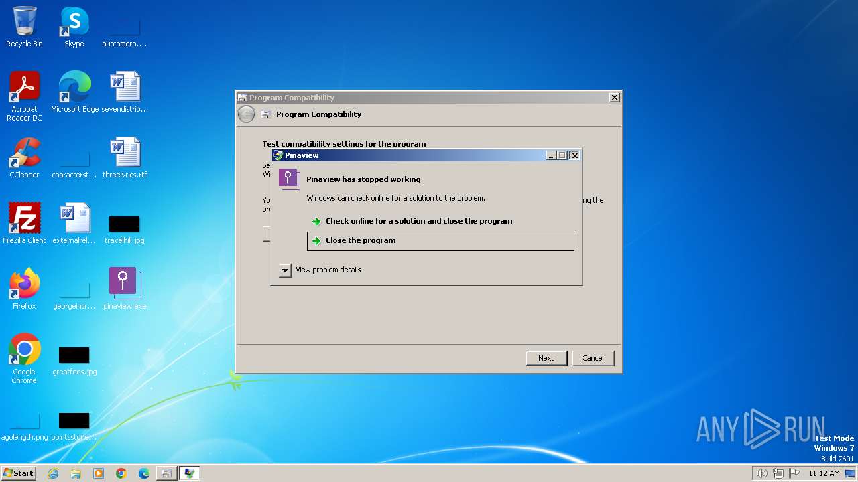Screen dimensions: 858x482
Task: Click the 11:12 AM taskbar clock
Action: tap(824, 473)
